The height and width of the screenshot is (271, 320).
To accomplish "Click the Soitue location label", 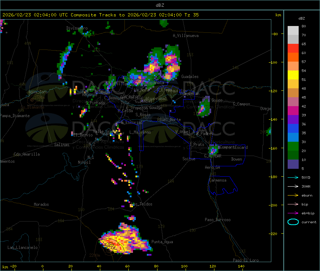I will [189, 159].
